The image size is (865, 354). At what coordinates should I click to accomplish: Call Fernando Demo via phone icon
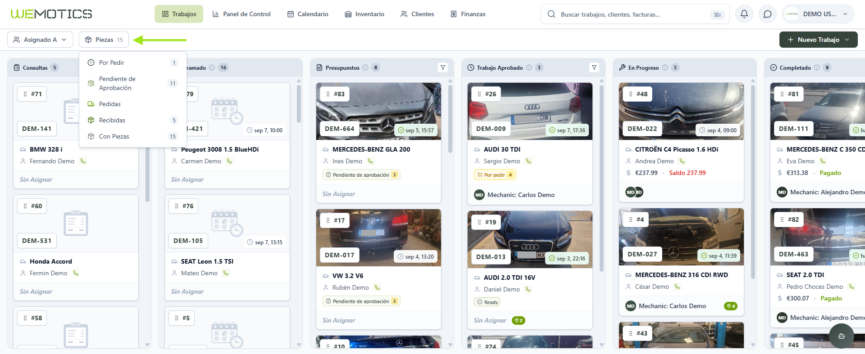point(83,161)
